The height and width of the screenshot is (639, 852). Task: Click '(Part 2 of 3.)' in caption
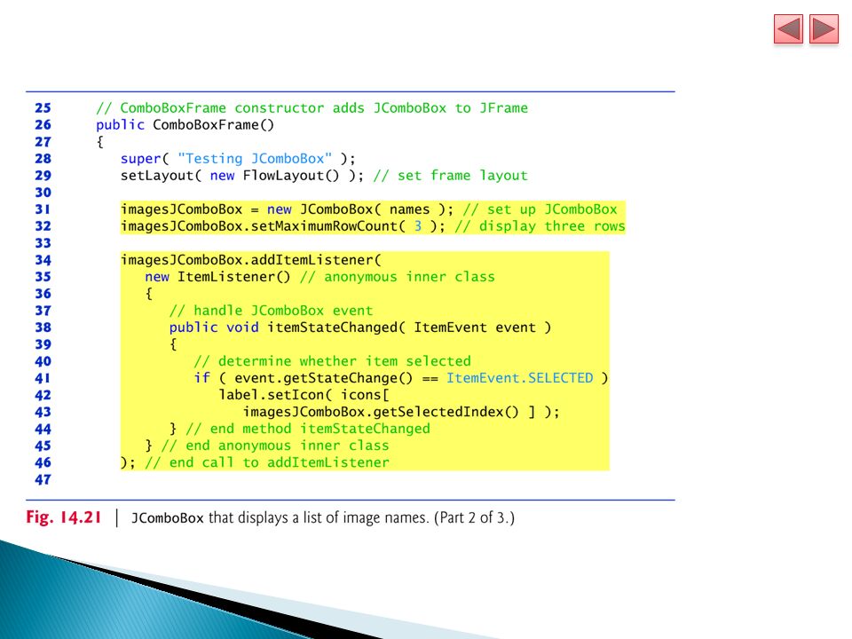point(474,517)
